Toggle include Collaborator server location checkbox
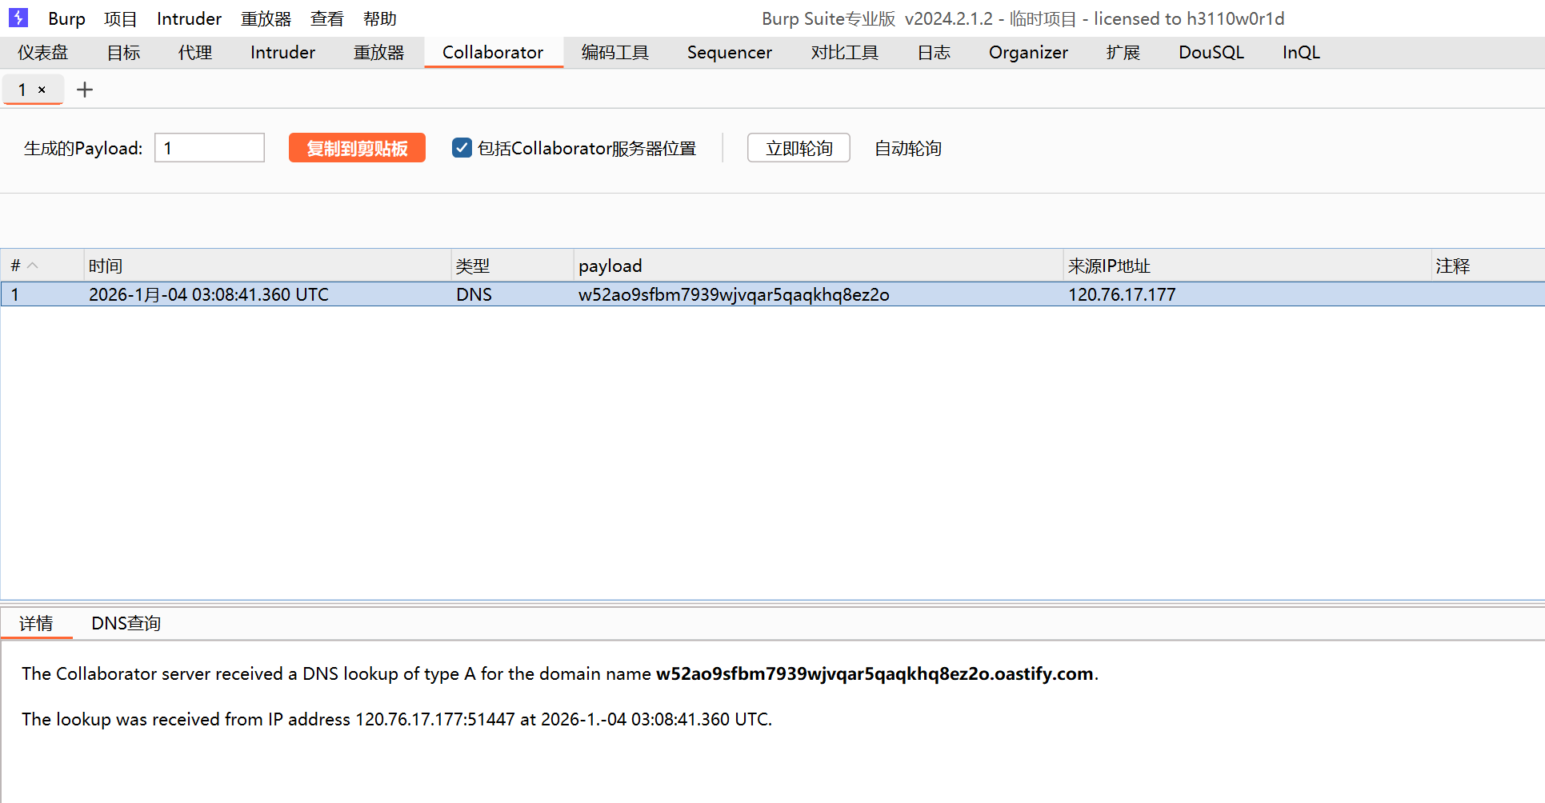1545x803 pixels. pyautogui.click(x=462, y=148)
